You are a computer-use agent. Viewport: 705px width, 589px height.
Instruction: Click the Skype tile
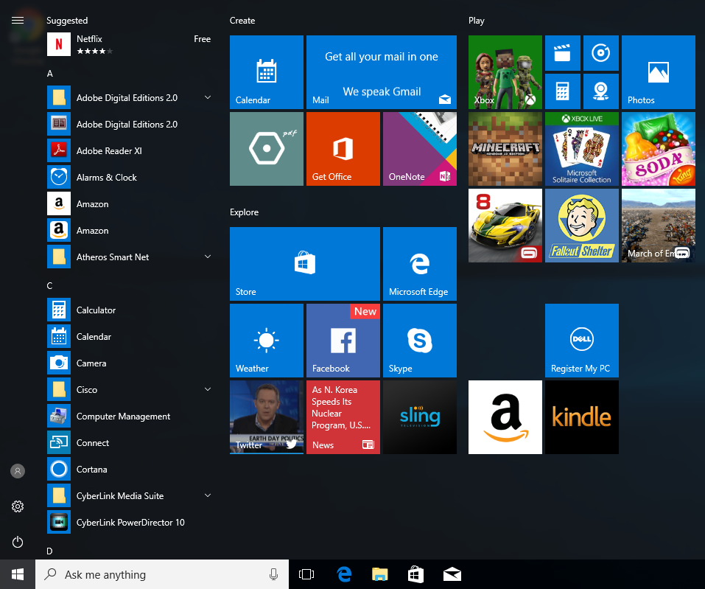[419, 340]
